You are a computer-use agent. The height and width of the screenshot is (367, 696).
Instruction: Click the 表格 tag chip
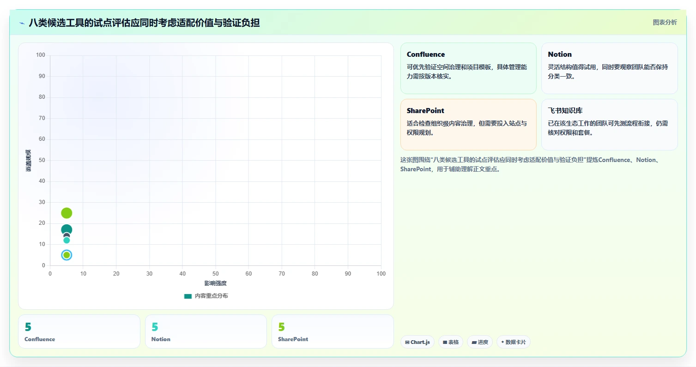click(x=451, y=342)
